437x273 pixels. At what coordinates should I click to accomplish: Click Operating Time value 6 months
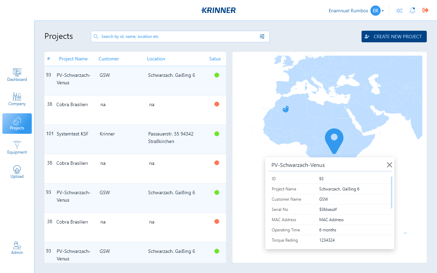pos(328,230)
